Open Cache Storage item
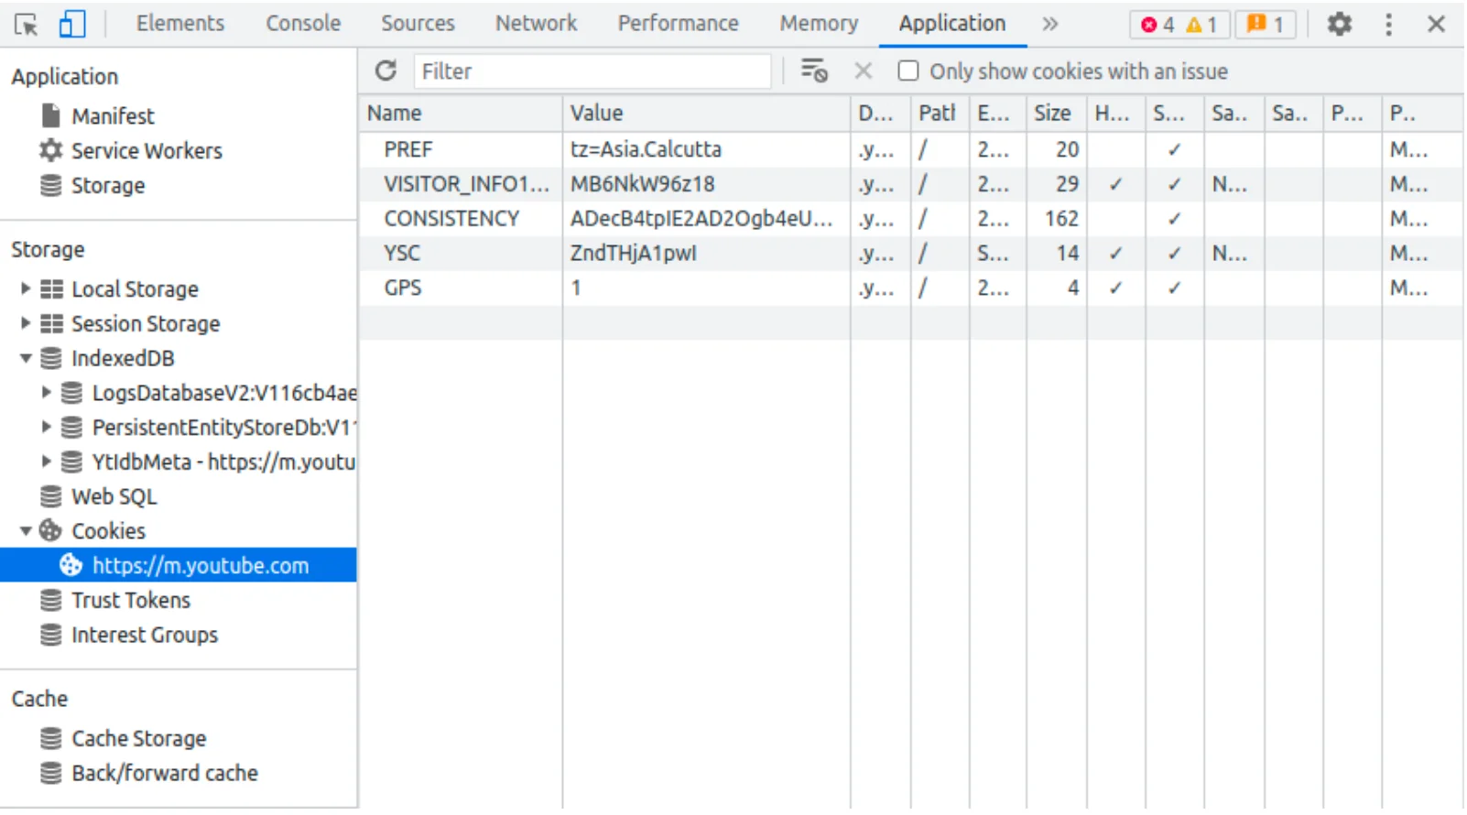Screen dimensions: 1467x815 point(138,739)
